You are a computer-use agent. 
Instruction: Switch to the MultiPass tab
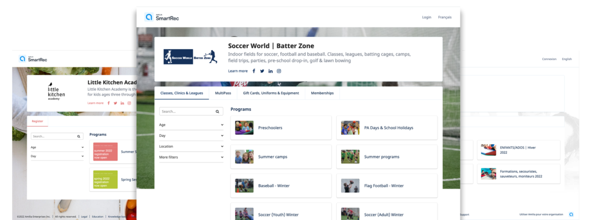click(x=223, y=93)
